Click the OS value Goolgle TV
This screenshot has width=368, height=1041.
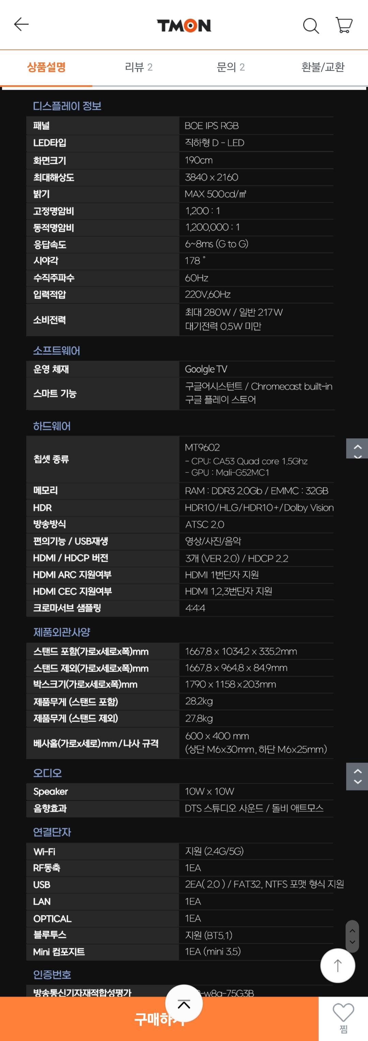pyautogui.click(x=205, y=369)
